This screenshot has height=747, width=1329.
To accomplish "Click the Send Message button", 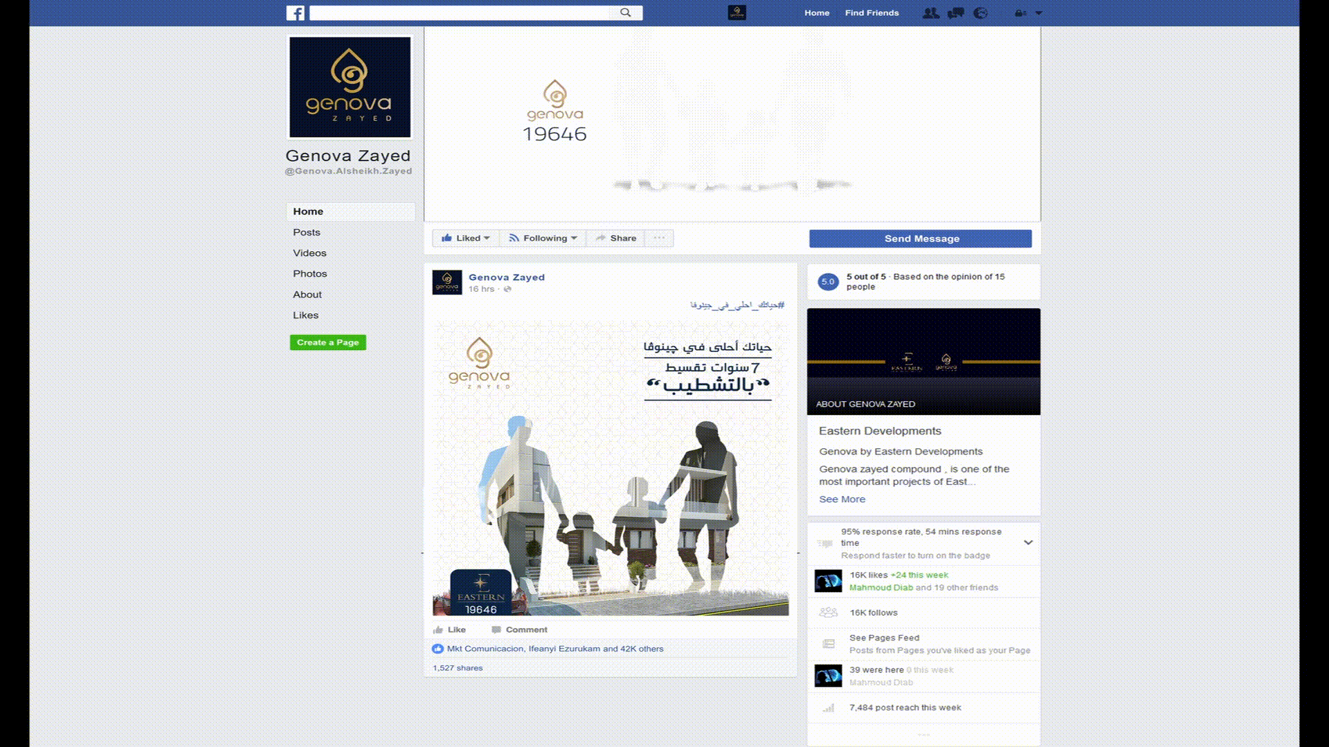I will [x=921, y=239].
